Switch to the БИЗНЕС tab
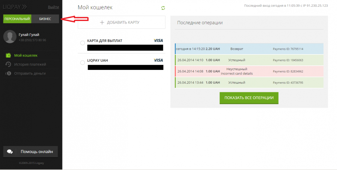This screenshot has width=337, height=170. 45,19
